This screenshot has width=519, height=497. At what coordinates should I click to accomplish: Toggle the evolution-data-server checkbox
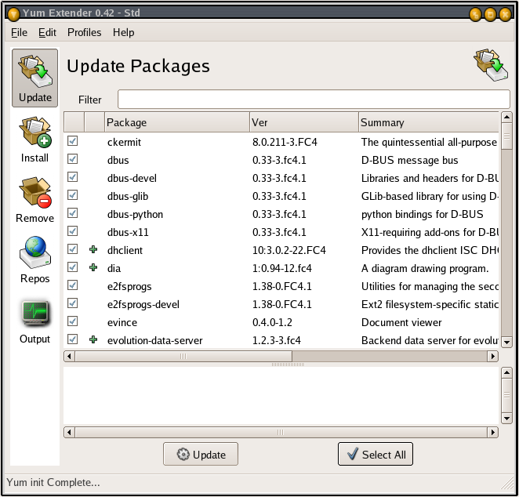[x=72, y=339]
